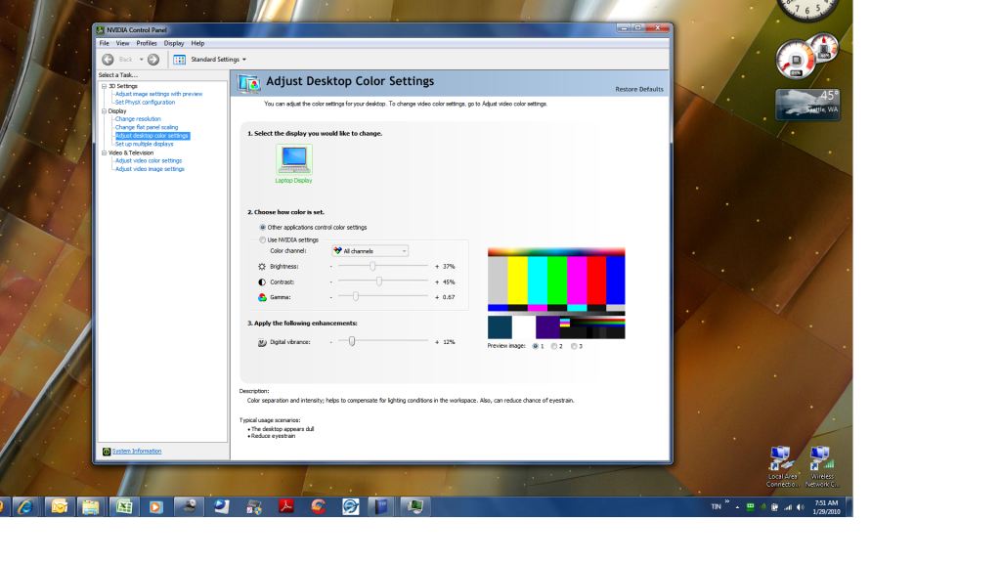Click the Forward arrow in the toolbar
The image size is (1001, 563).
pos(153,60)
